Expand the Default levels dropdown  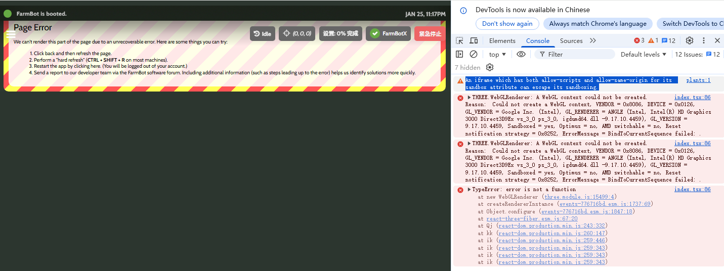tap(644, 54)
